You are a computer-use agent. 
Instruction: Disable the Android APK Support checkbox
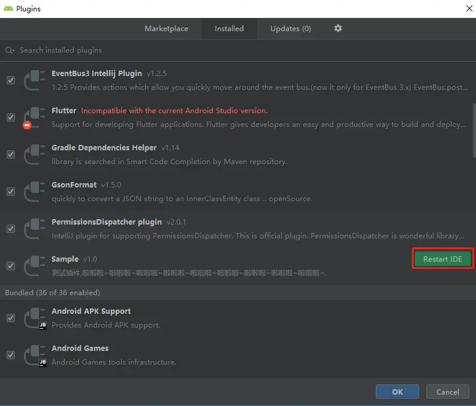click(11, 318)
